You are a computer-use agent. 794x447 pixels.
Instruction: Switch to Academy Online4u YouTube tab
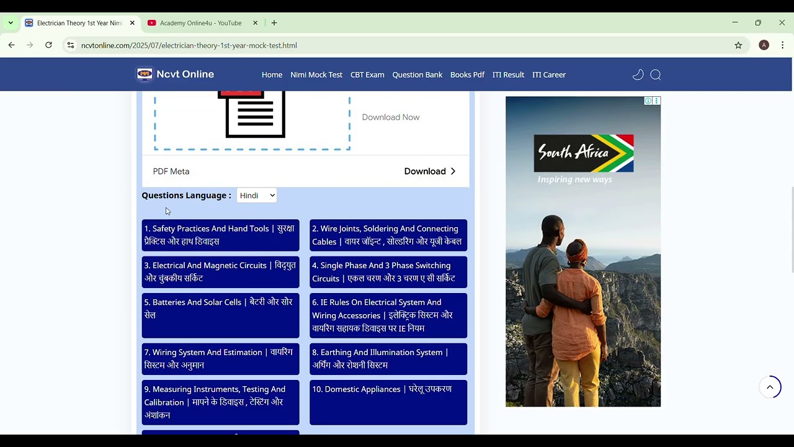202,23
